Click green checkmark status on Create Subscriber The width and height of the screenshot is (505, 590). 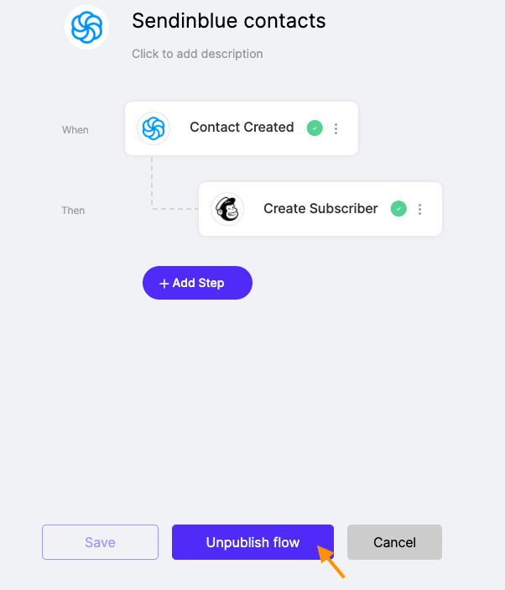pos(398,208)
